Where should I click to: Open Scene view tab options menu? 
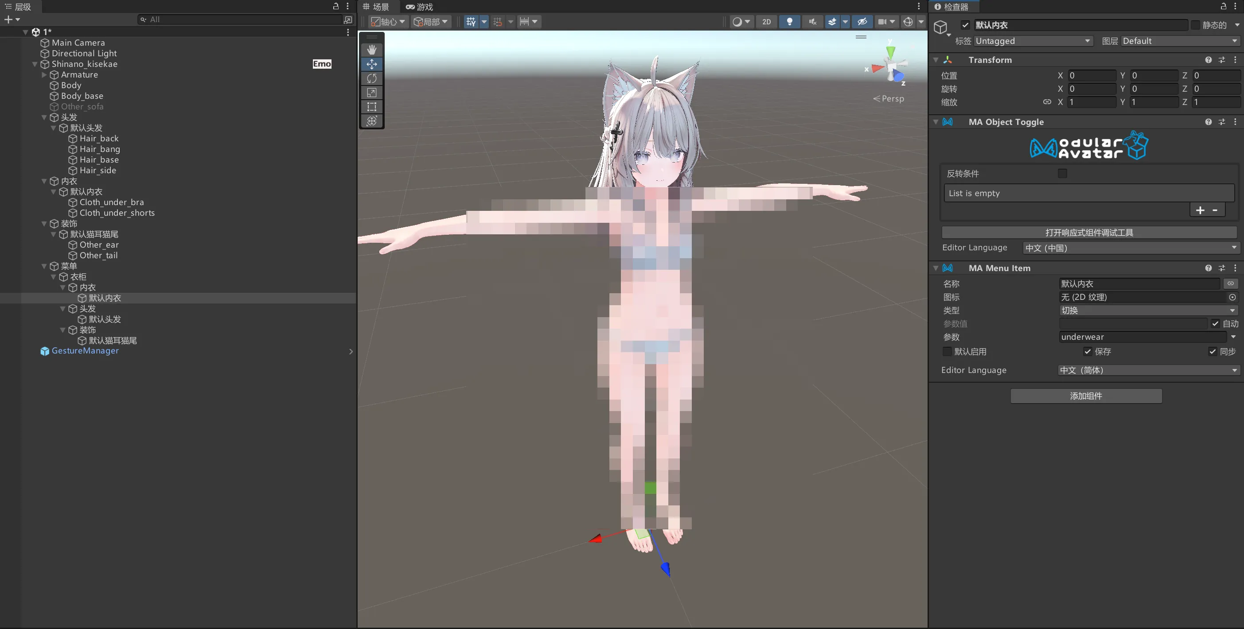pyautogui.click(x=919, y=6)
